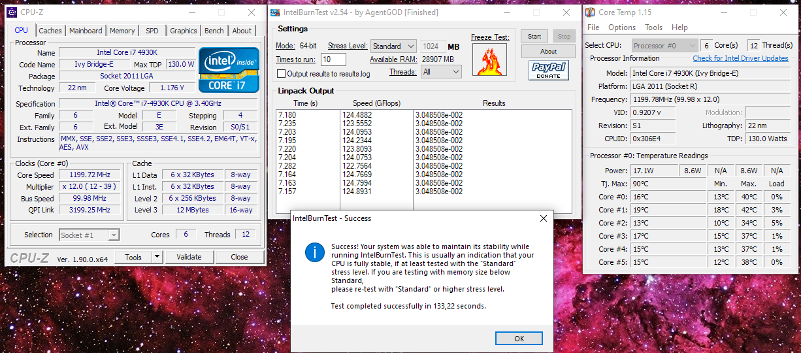Open the Tools button dropdown arrow in CPU-Z
Image resolution: width=801 pixels, height=353 pixels.
pos(156,257)
